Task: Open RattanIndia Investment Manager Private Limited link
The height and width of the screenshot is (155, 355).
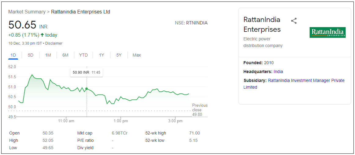Action: 294,84
